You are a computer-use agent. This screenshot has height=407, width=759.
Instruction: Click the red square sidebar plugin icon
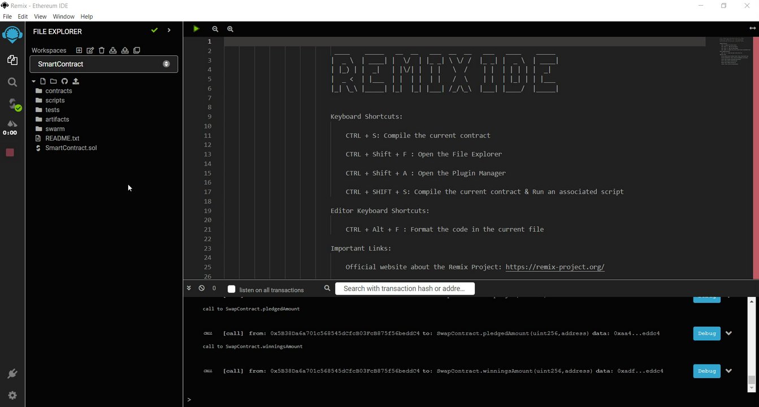pyautogui.click(x=10, y=153)
